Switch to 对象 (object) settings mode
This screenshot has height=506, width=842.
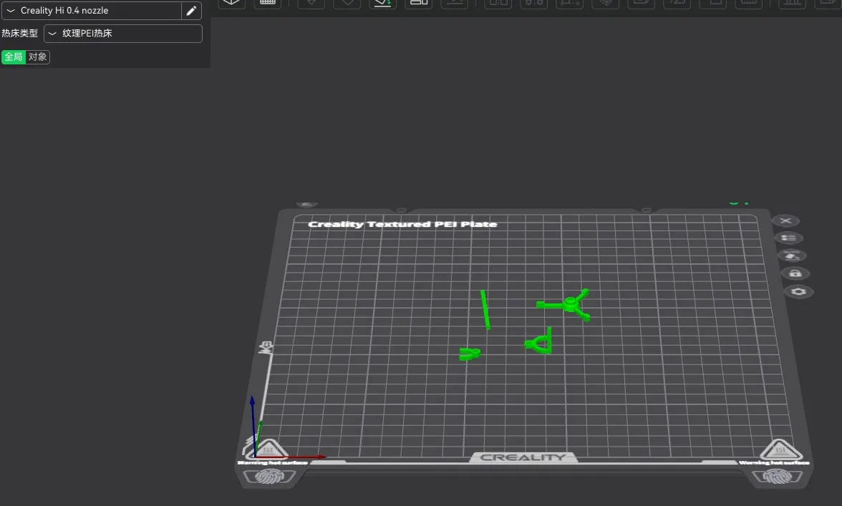click(x=38, y=57)
